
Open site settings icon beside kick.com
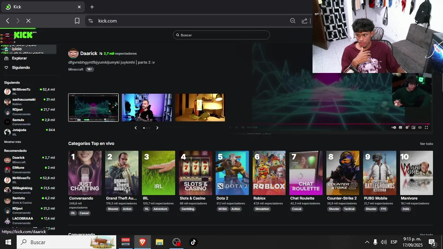(91, 21)
